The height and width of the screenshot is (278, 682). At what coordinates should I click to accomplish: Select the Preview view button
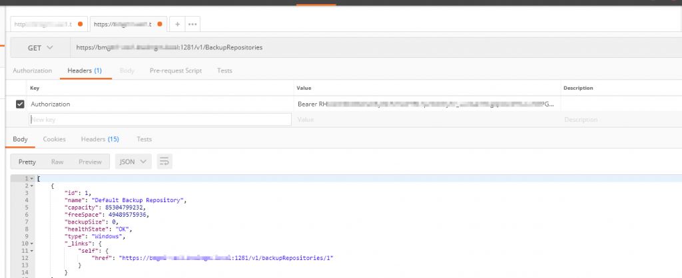click(90, 162)
